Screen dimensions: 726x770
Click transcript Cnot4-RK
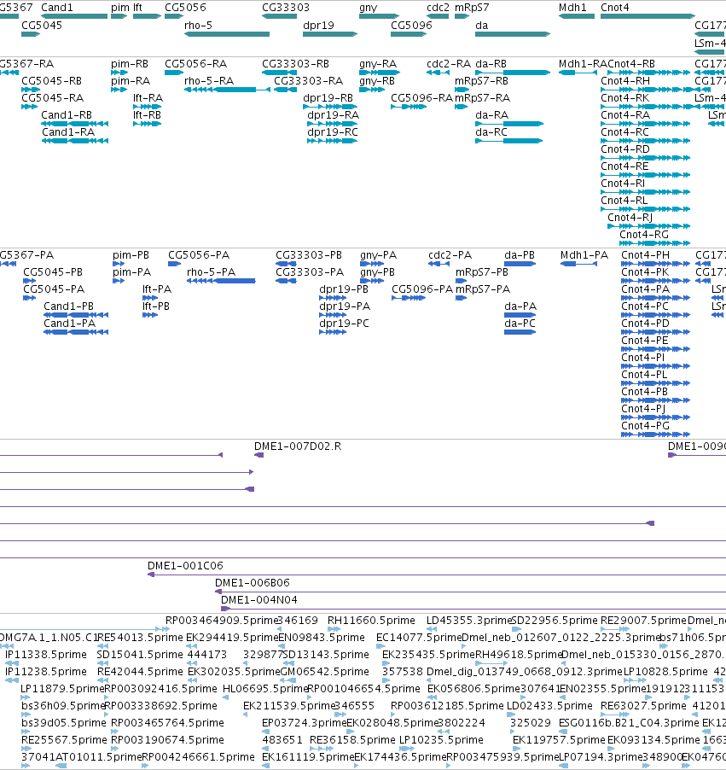(x=624, y=97)
